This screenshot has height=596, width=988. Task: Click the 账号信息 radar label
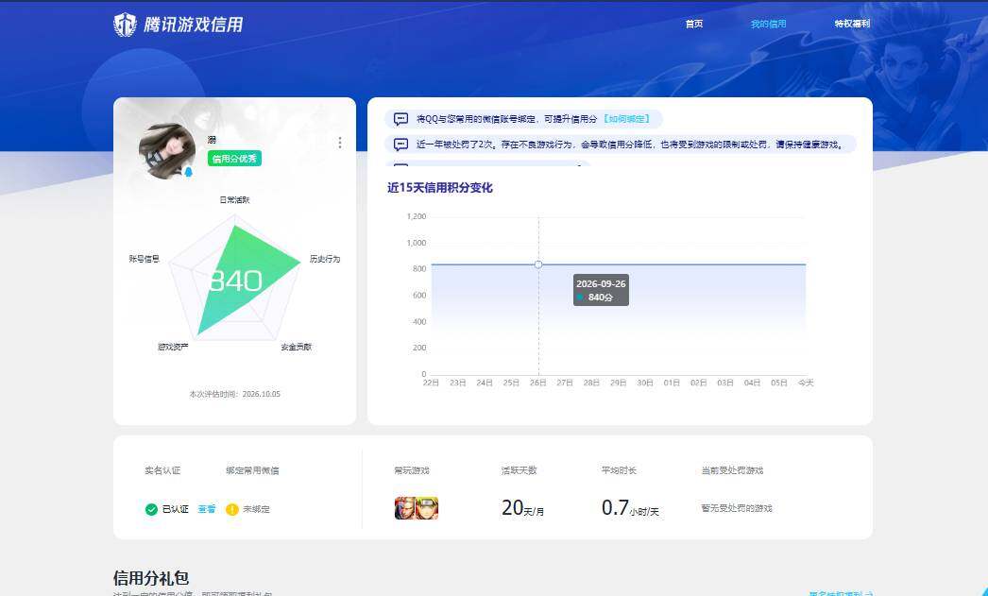pos(145,259)
